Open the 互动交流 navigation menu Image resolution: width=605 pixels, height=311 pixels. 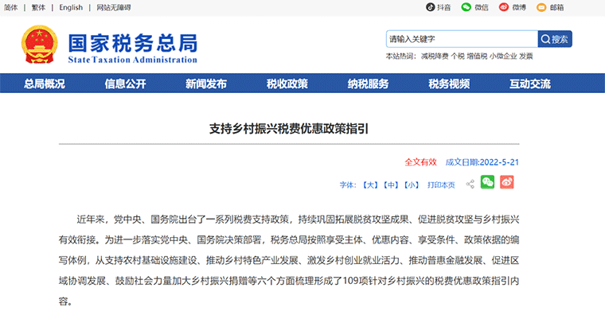pyautogui.click(x=529, y=84)
